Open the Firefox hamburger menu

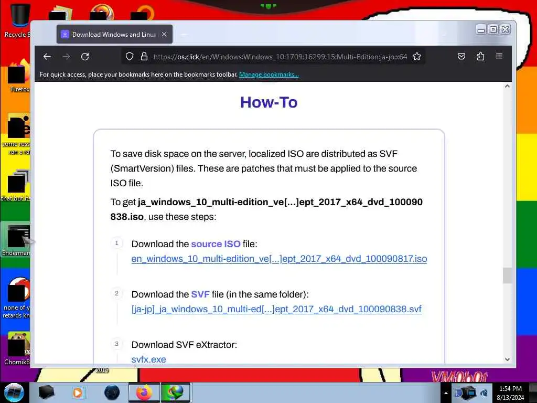point(499,56)
